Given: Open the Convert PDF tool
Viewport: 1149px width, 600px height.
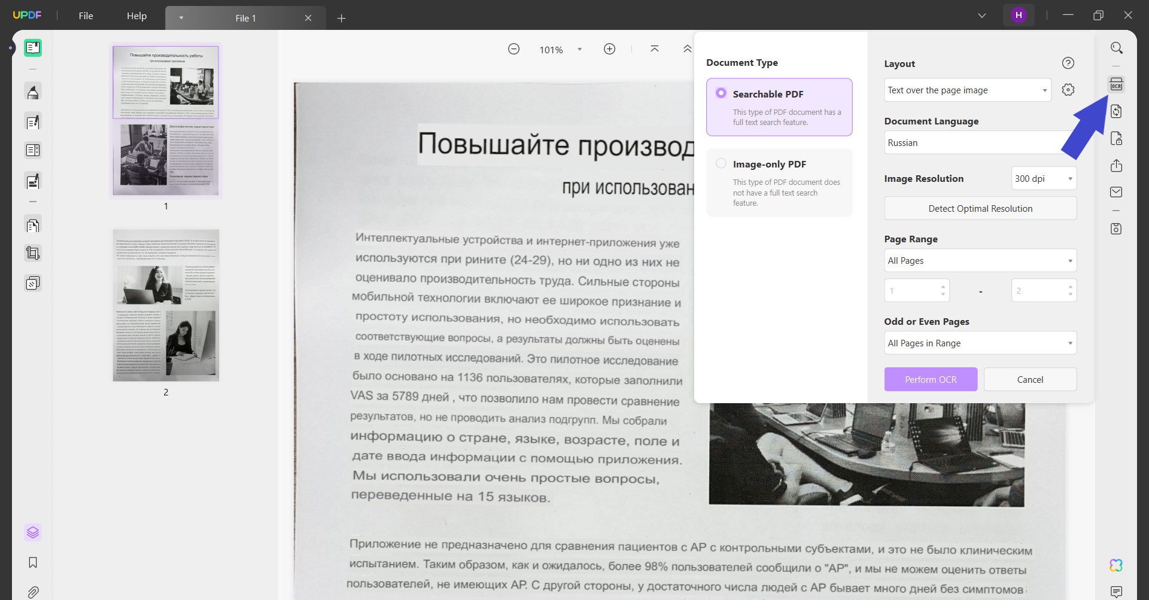Looking at the screenshot, I should [x=1117, y=111].
